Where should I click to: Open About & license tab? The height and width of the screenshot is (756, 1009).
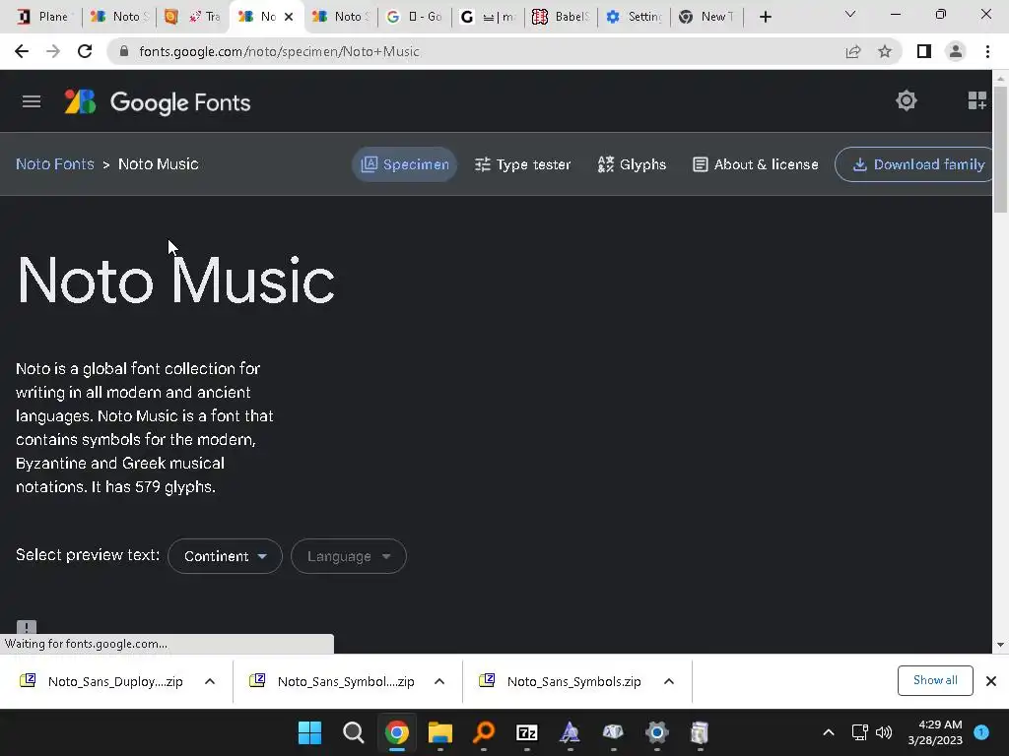[x=756, y=164]
